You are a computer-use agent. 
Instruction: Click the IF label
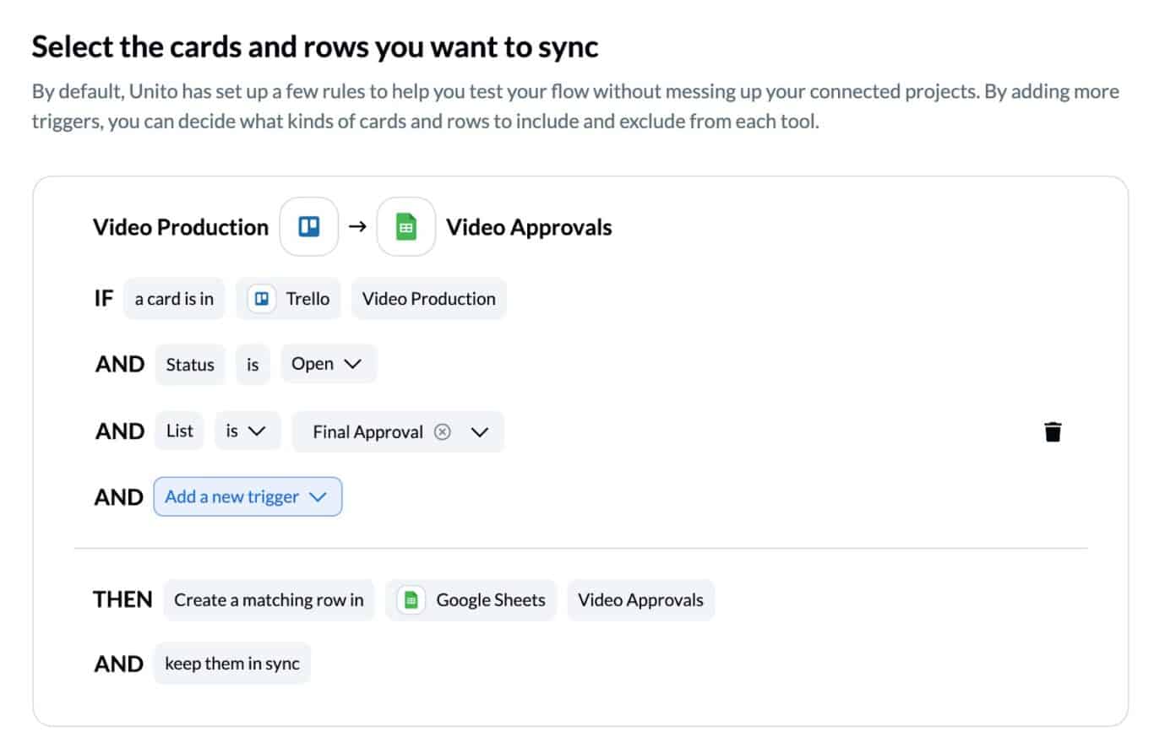pyautogui.click(x=103, y=299)
